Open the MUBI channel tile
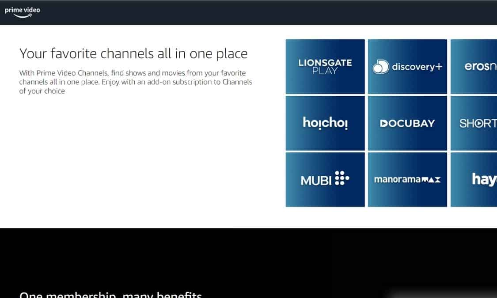Viewport: 497px width, 298px height. coord(325,180)
